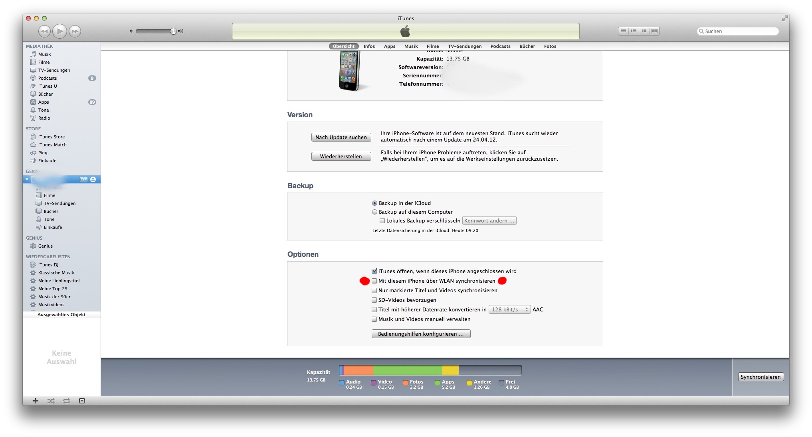
Task: Switch to the device Apps tab
Action: pos(390,46)
